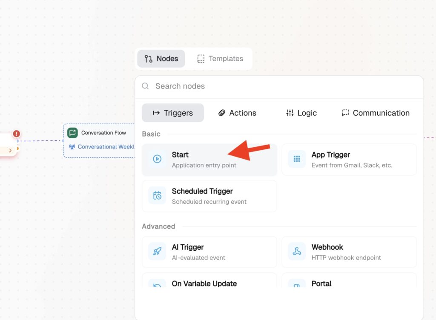This screenshot has width=436, height=320.
Task: Select the Triggers category
Action: click(x=173, y=113)
